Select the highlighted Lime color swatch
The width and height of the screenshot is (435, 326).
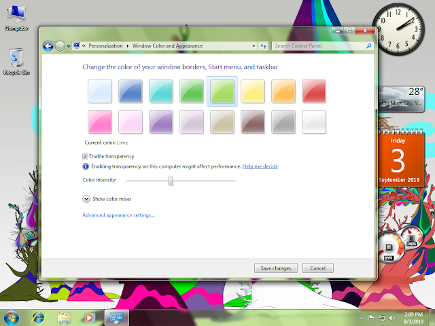pyautogui.click(x=222, y=91)
